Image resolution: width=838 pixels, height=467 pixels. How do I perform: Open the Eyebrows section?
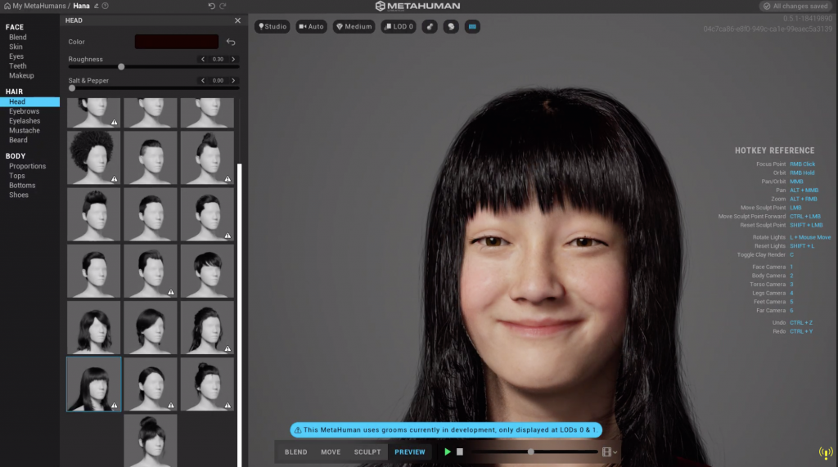tap(24, 111)
